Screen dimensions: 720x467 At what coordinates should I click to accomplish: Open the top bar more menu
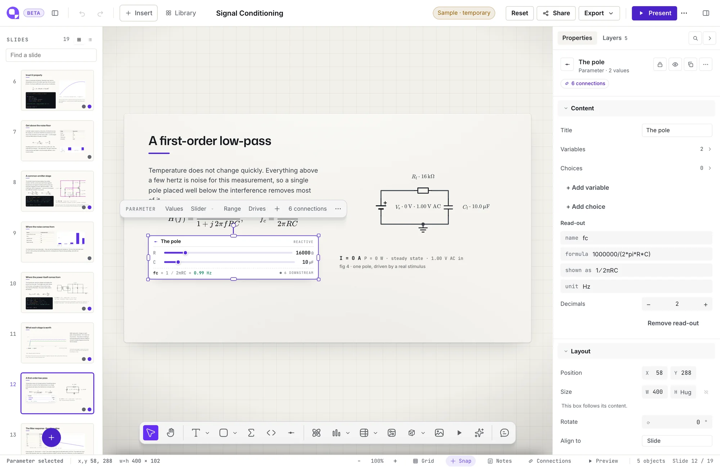point(684,13)
